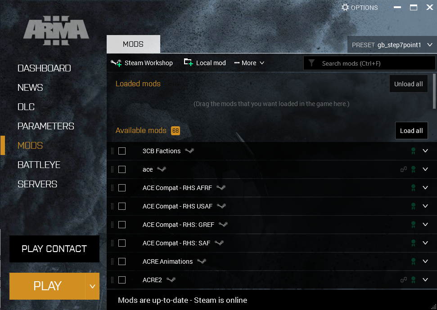This screenshot has width=437, height=310.
Task: Enable the ACE Compat - RHS AFRF checkbox
Action: (122, 188)
